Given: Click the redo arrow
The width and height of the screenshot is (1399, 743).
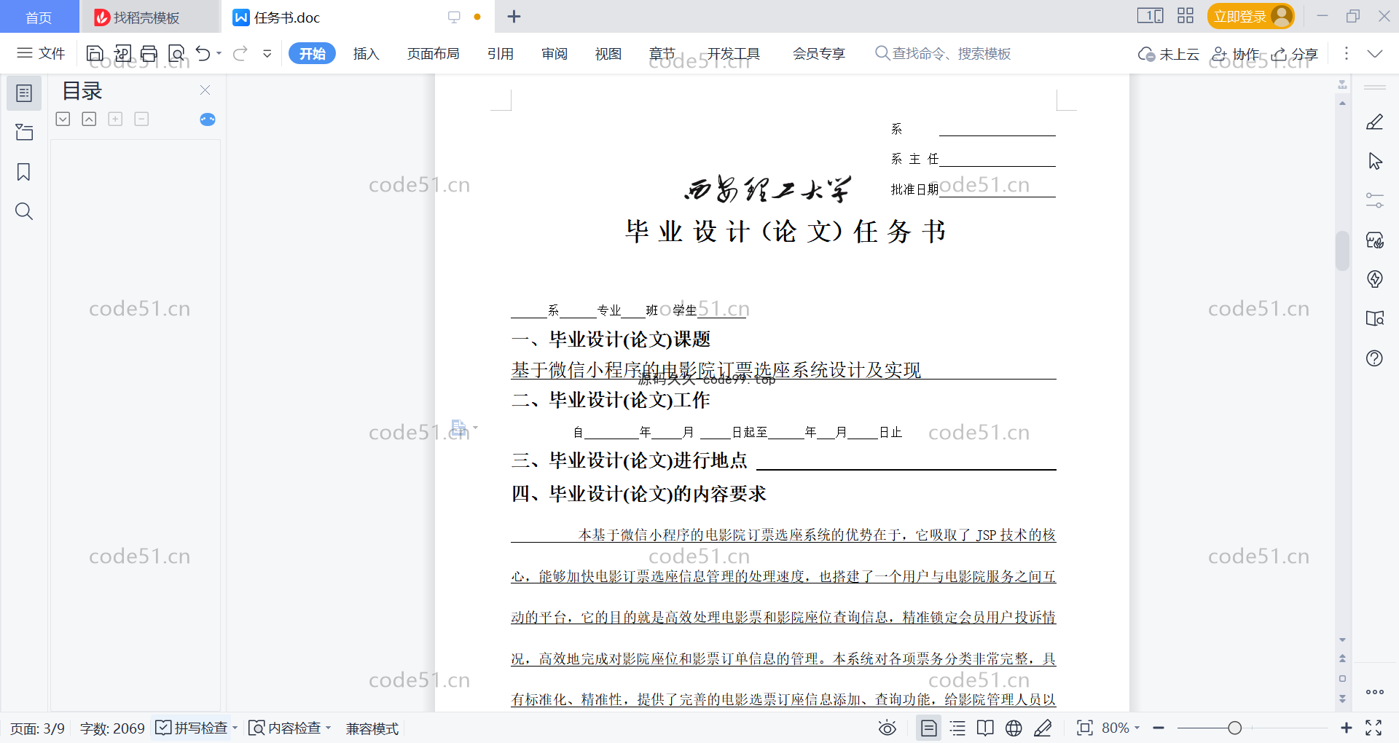Looking at the screenshot, I should point(240,53).
